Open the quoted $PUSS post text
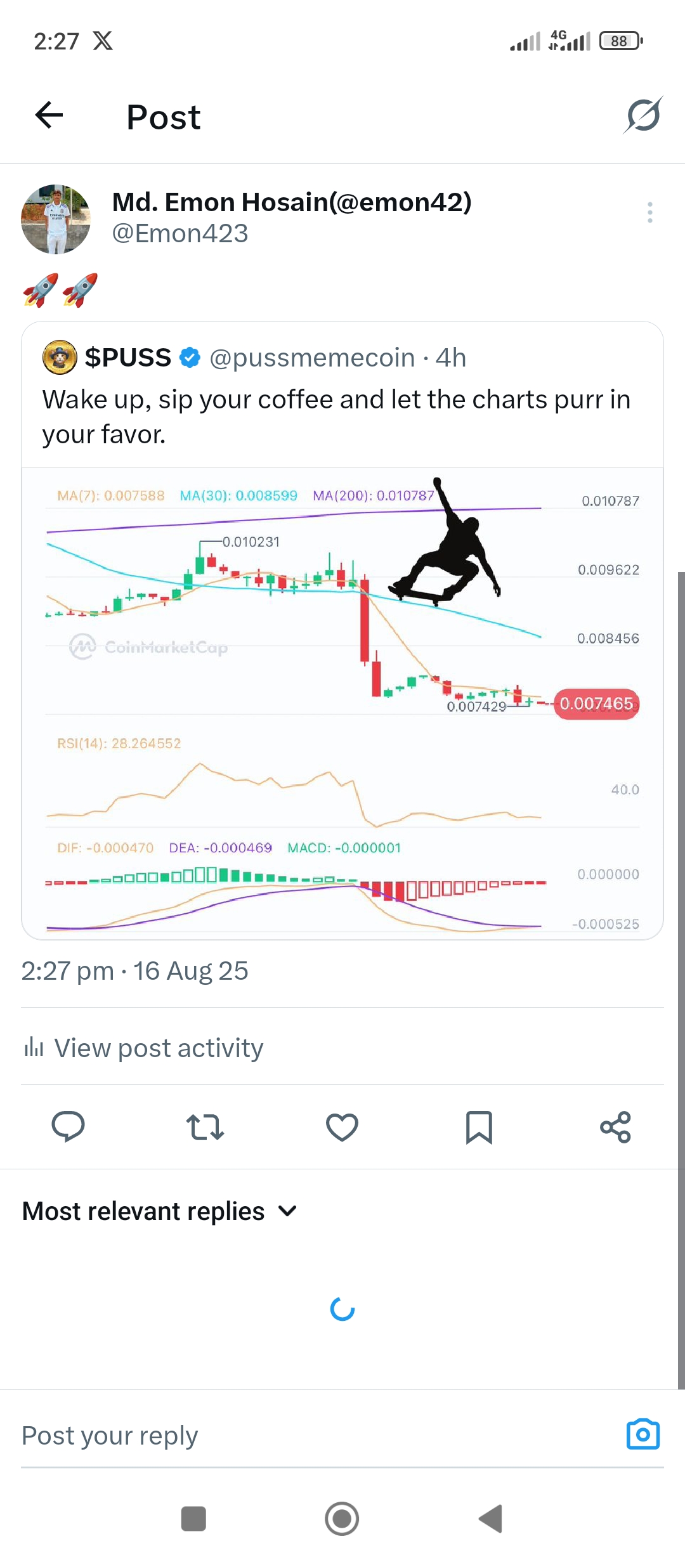 click(x=336, y=417)
